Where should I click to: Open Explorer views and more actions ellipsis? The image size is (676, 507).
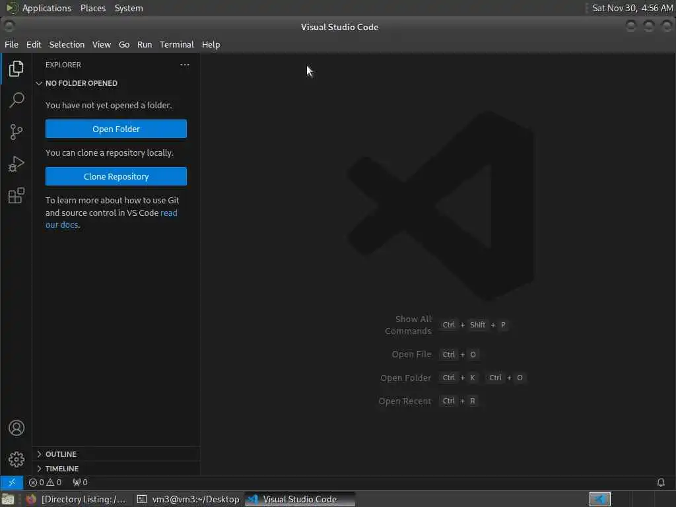185,65
